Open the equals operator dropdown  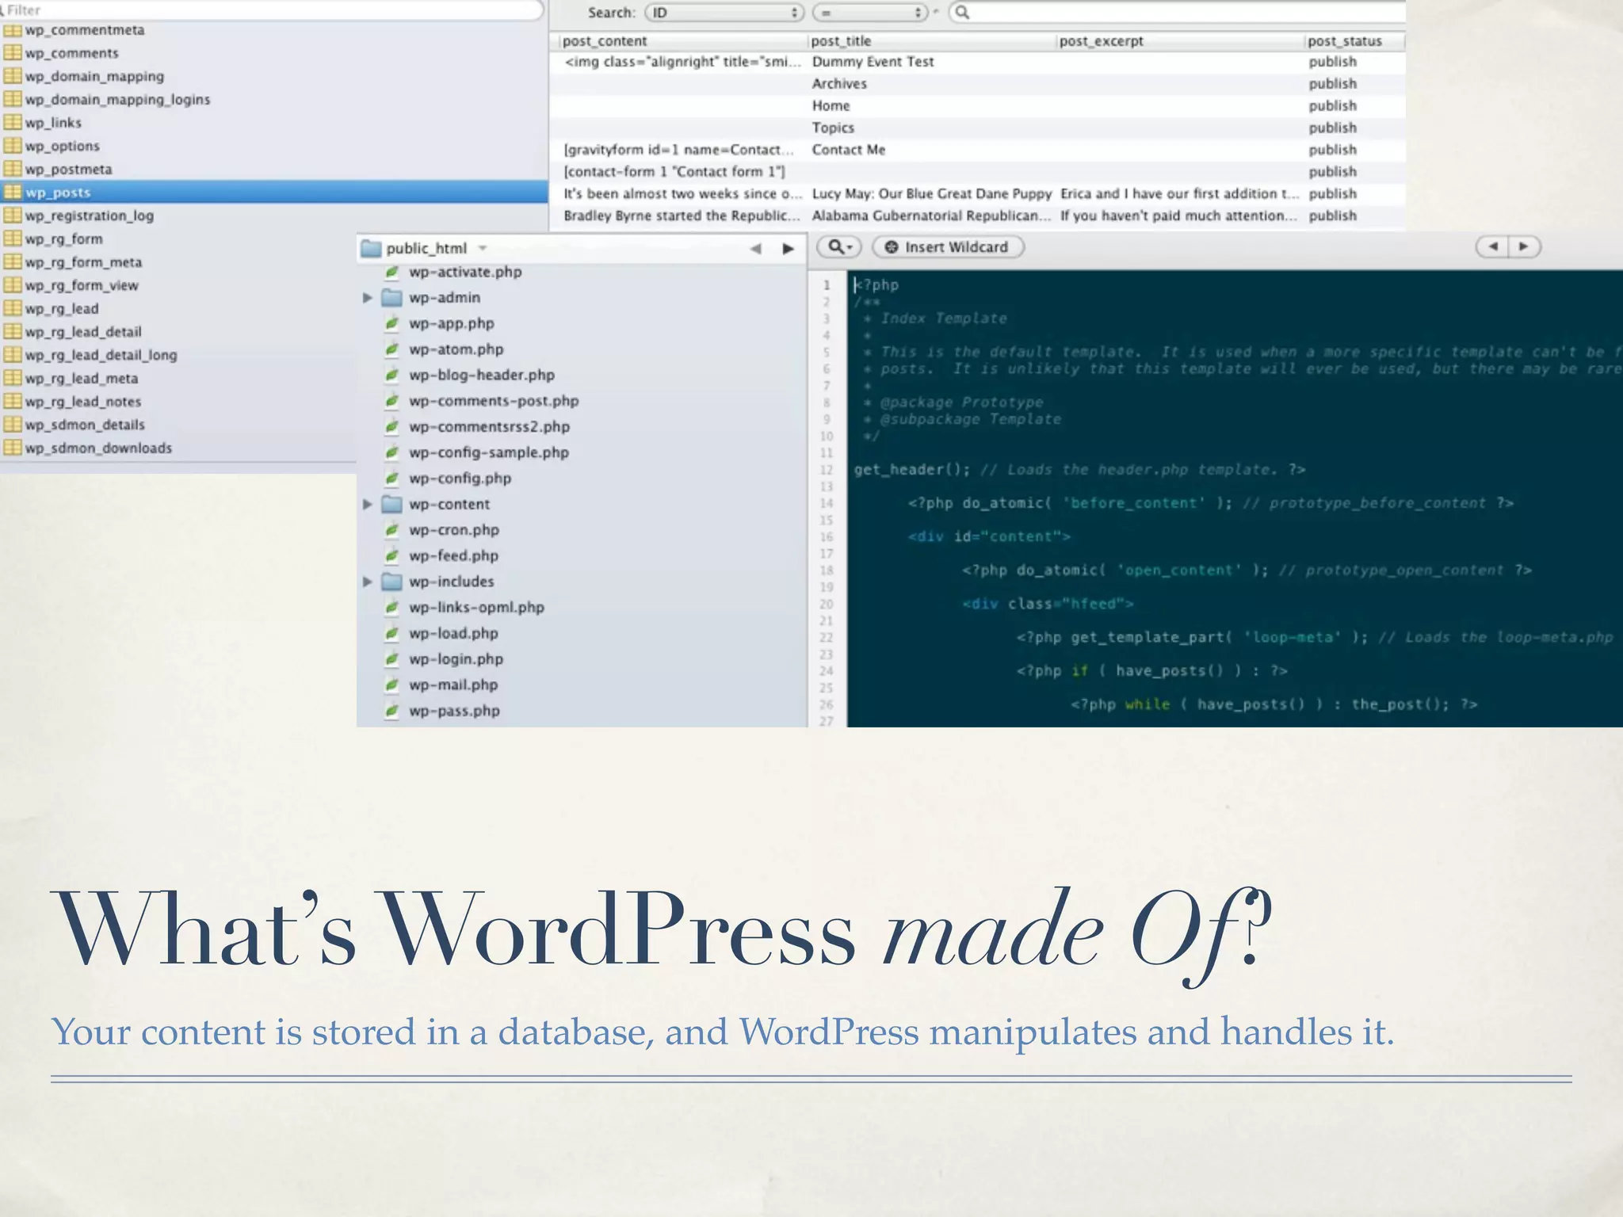point(870,13)
